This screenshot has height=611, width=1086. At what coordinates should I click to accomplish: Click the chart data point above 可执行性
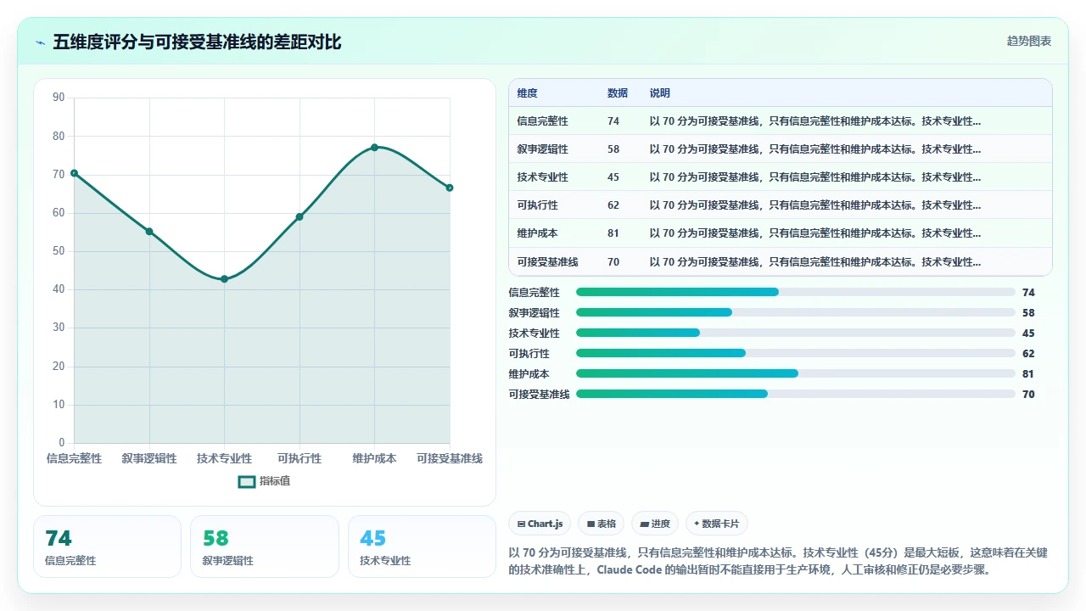(299, 216)
